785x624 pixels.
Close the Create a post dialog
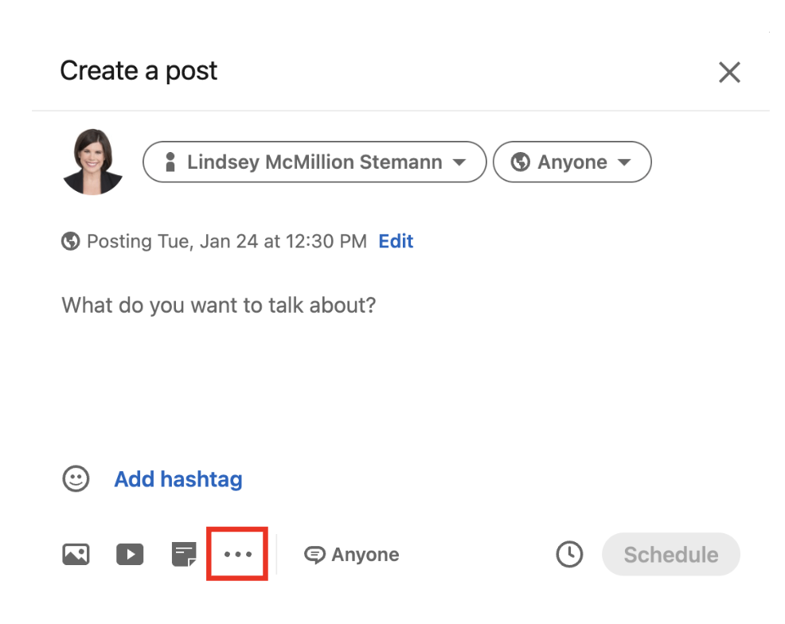pos(729,72)
